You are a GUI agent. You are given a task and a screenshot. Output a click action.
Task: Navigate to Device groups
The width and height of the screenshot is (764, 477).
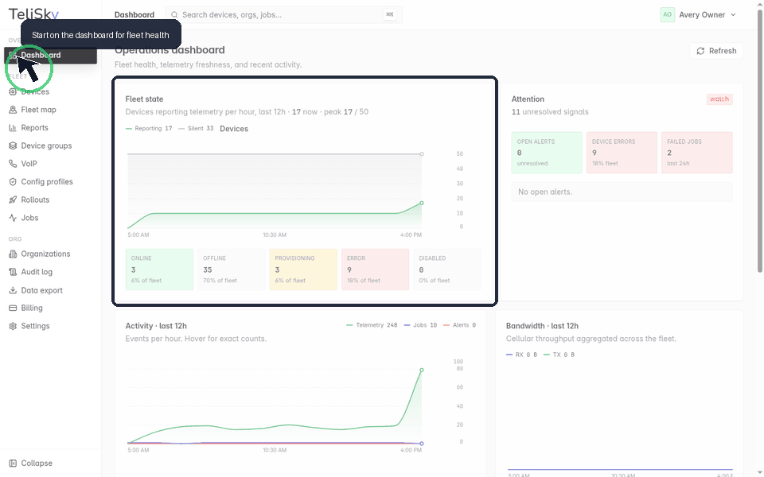coord(51,145)
